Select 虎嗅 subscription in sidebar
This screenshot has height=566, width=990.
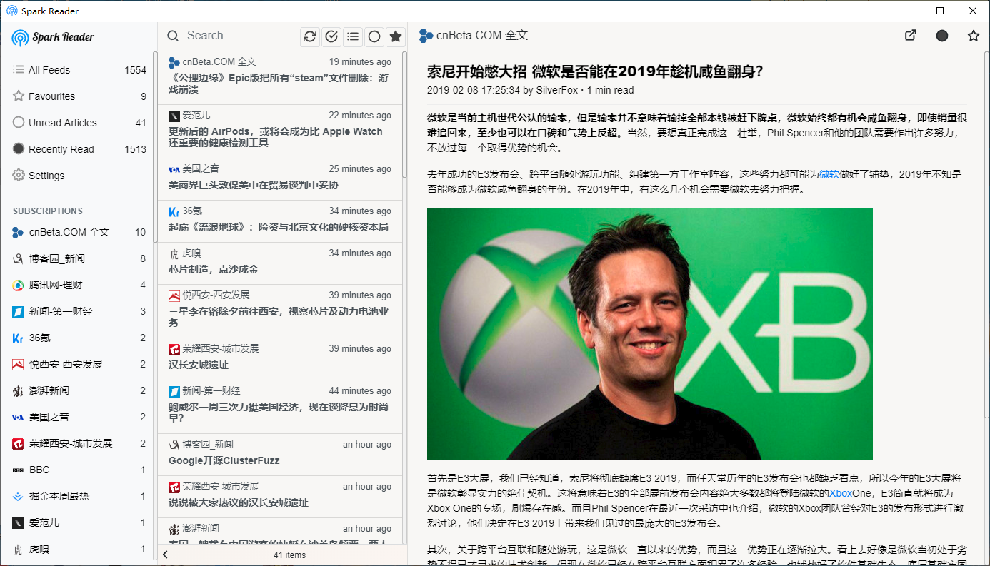[79, 550]
